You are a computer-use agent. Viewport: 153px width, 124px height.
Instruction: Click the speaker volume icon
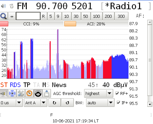(3, 6)
